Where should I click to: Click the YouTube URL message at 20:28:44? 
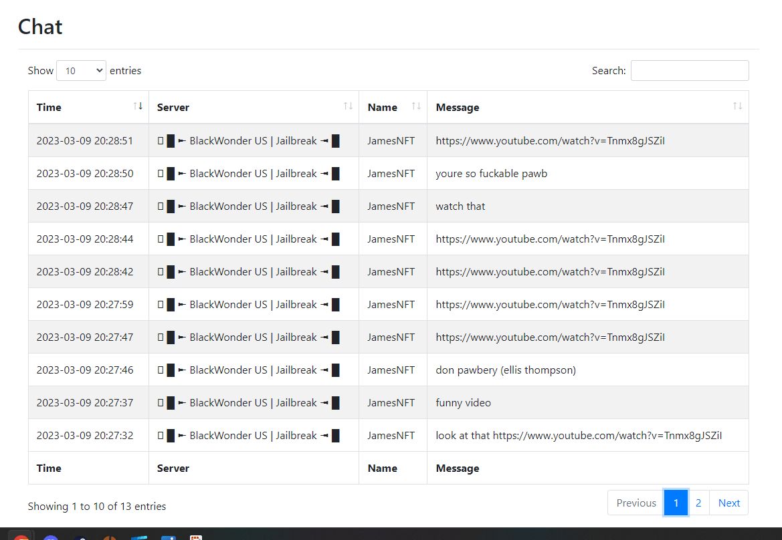(x=550, y=240)
